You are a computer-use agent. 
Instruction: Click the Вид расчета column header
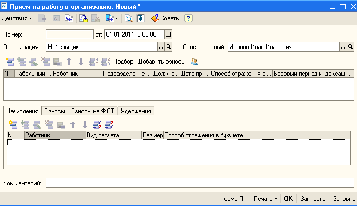114,135
